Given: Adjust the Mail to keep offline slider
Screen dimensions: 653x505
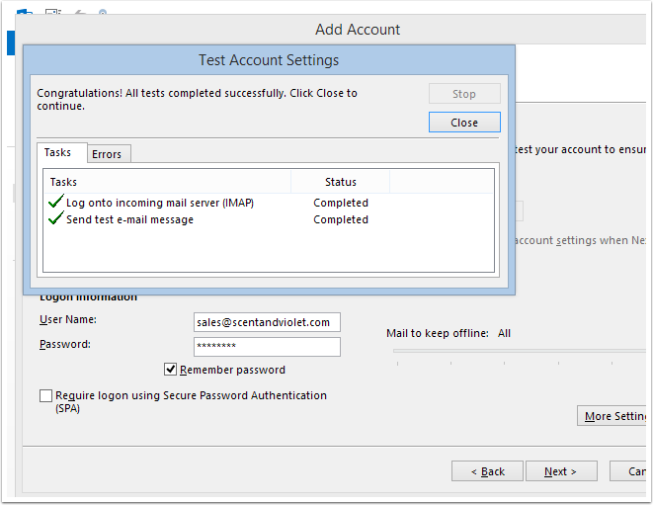Looking at the screenshot, I should pos(514,351).
